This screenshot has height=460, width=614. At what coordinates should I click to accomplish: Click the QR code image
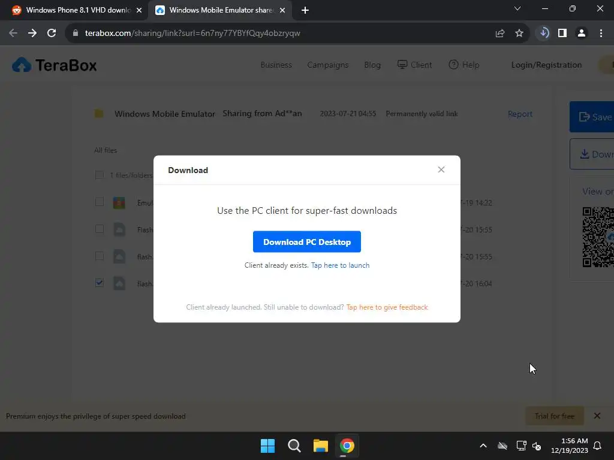pyautogui.click(x=598, y=237)
